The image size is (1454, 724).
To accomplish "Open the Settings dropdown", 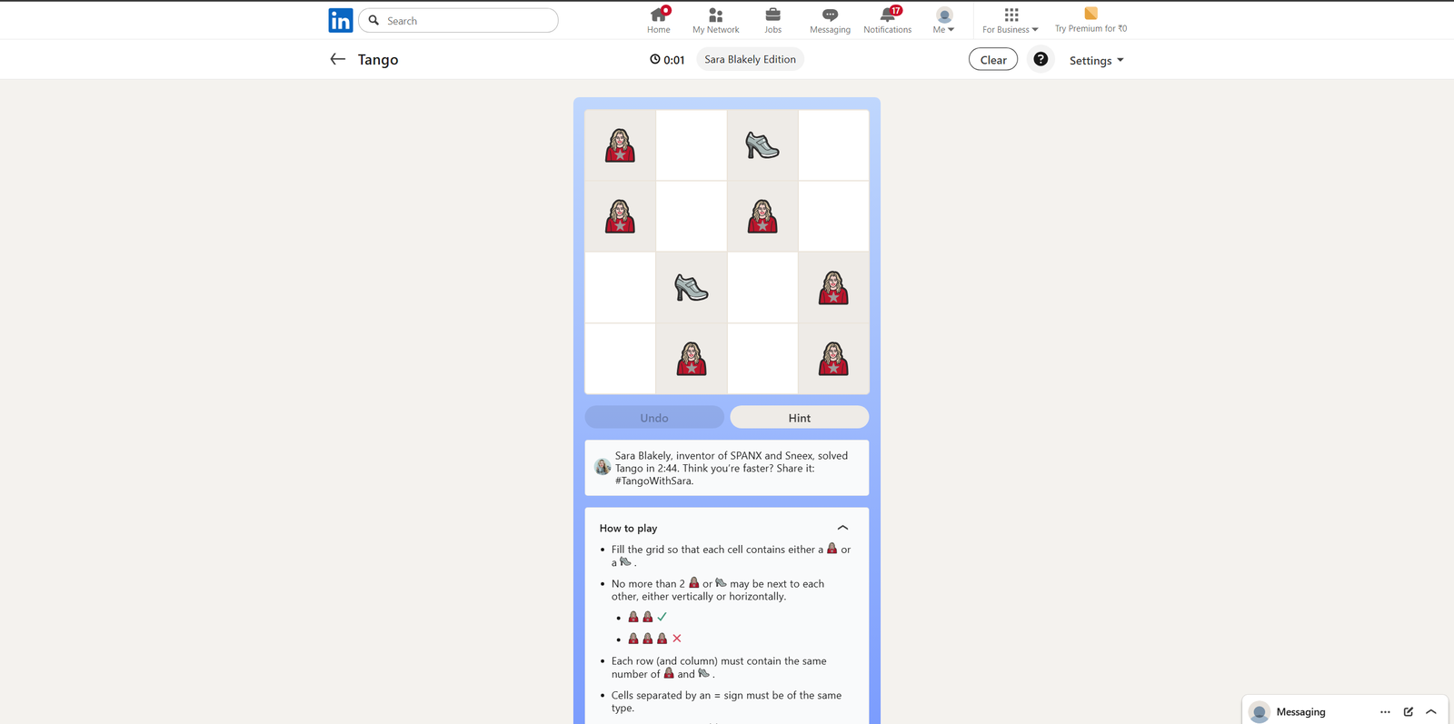I will [1096, 60].
